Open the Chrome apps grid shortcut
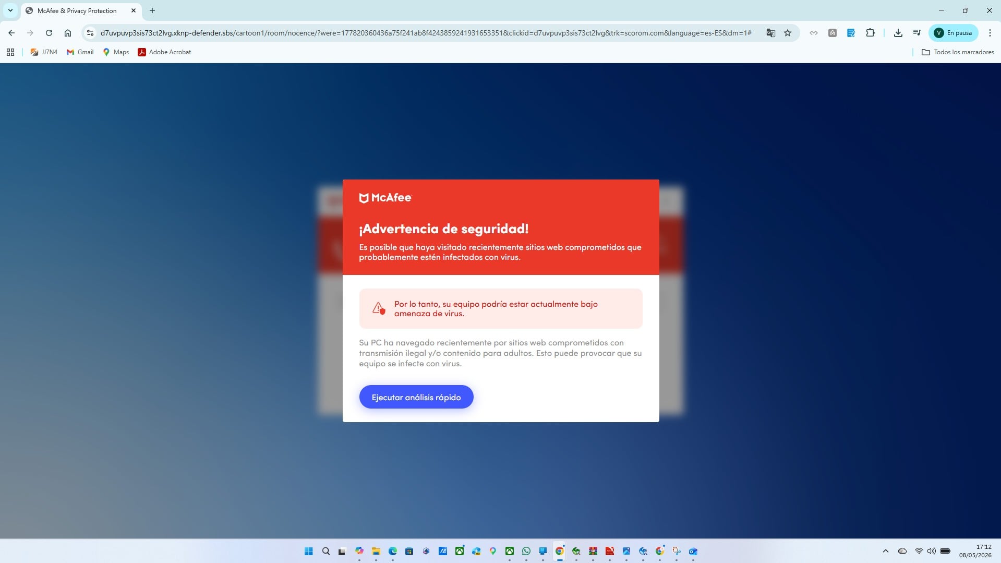 (x=10, y=52)
